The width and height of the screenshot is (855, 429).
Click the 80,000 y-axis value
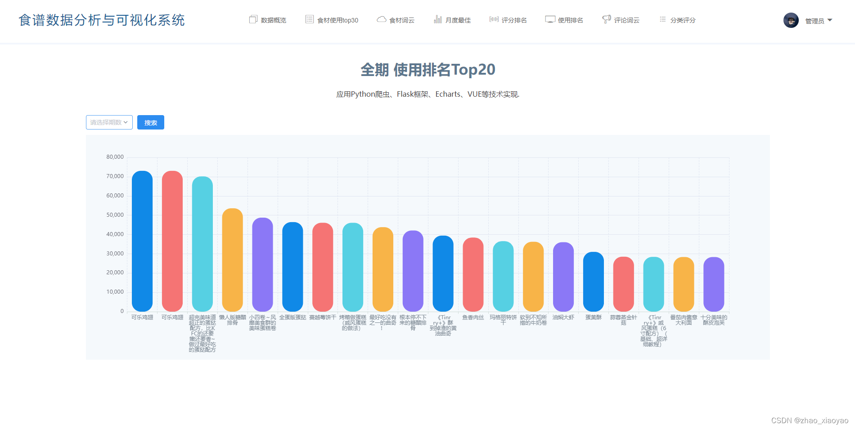coord(115,157)
